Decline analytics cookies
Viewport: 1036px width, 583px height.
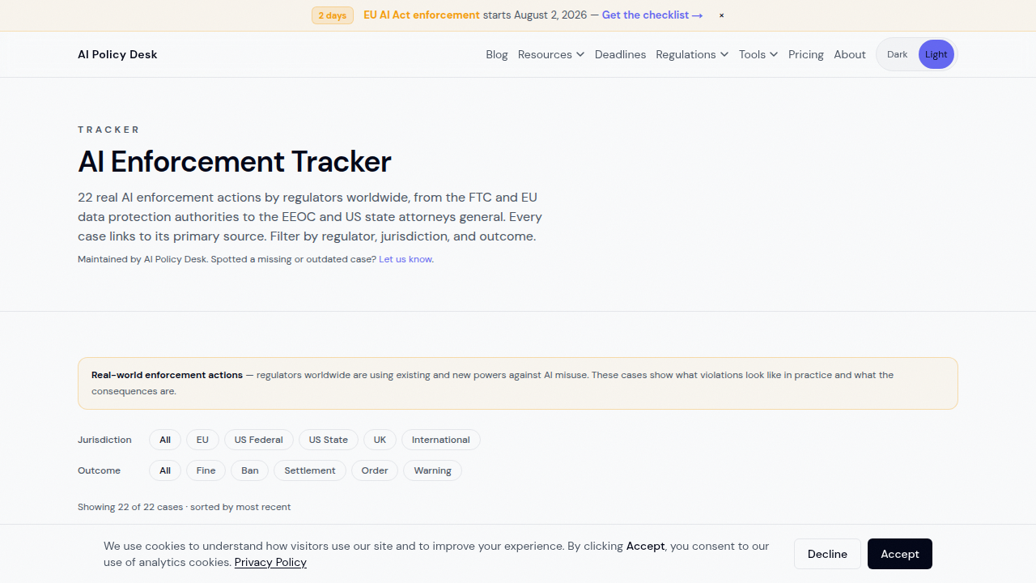click(x=827, y=554)
